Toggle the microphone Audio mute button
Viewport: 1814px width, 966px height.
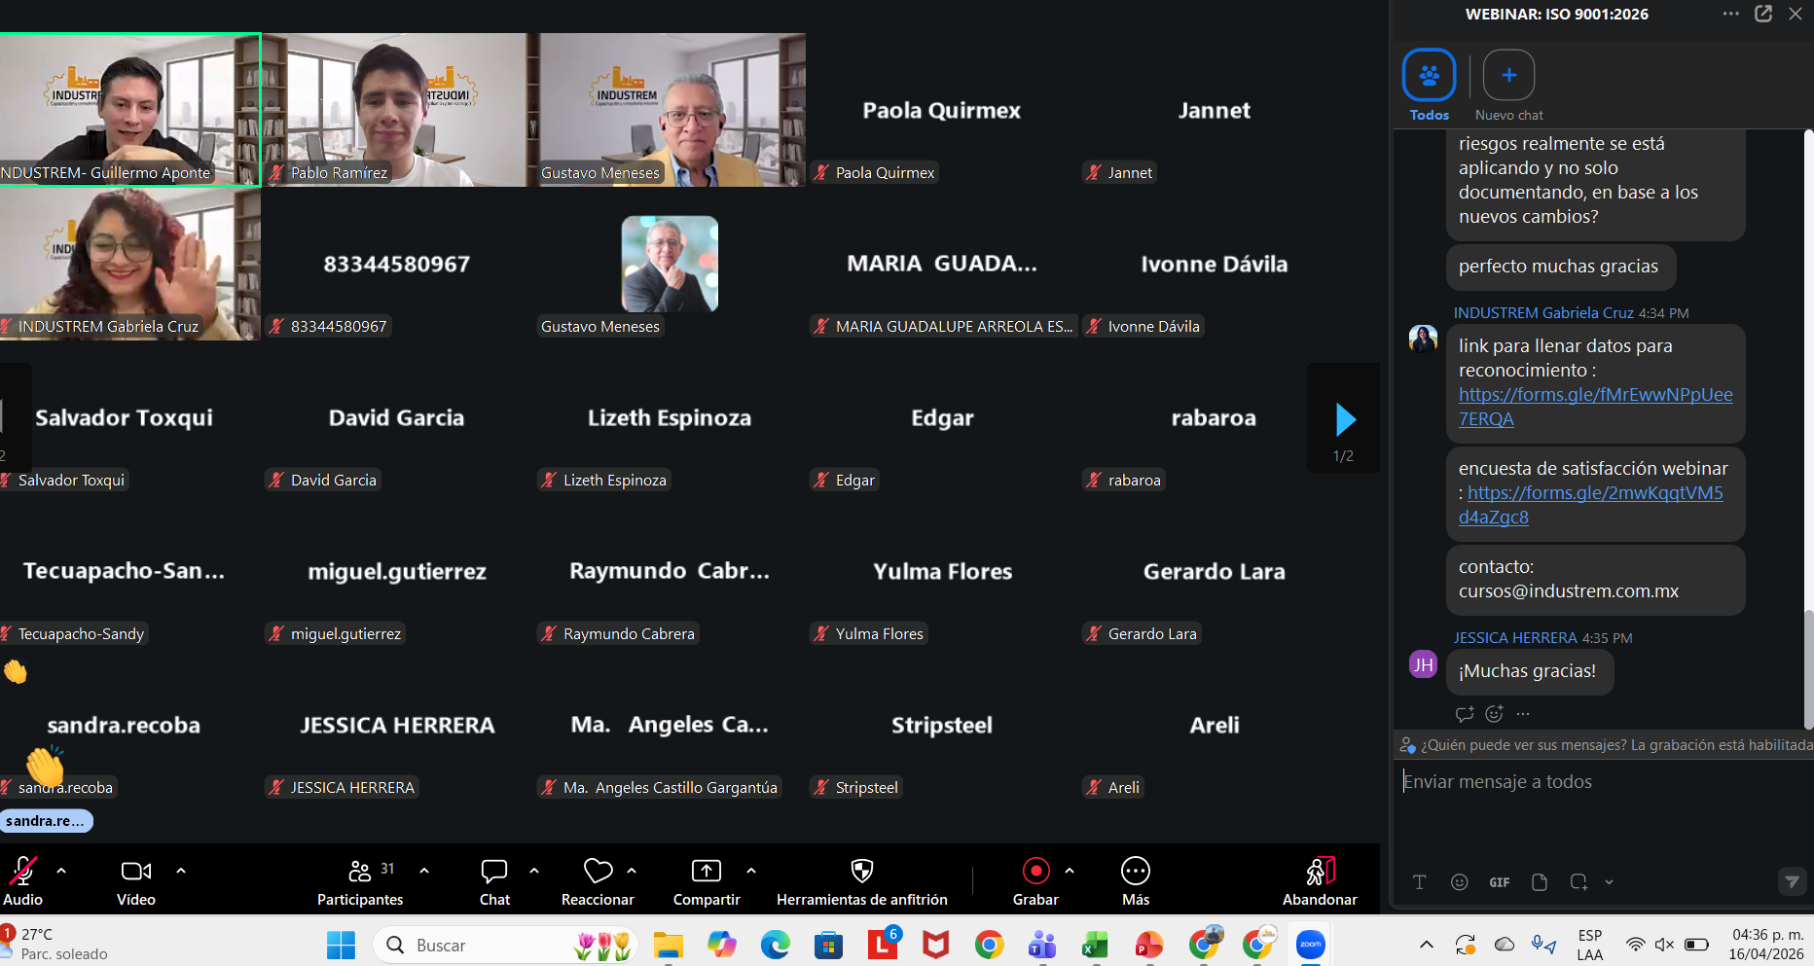coord(23,871)
